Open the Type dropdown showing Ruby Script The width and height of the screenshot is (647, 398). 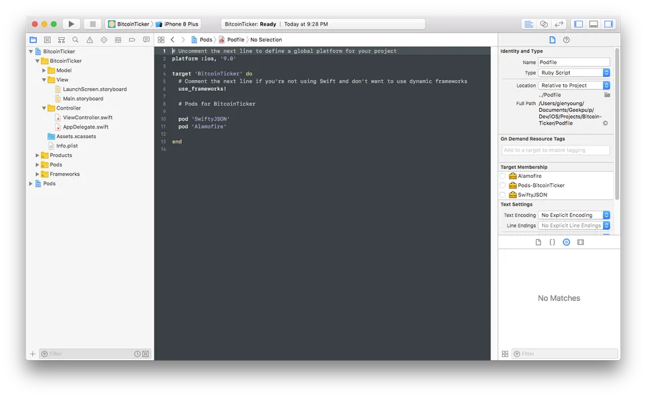pos(573,72)
